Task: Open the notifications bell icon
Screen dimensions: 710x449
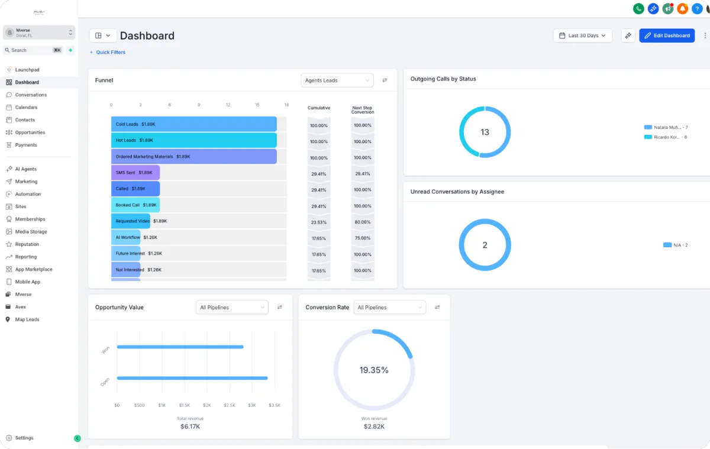Action: click(x=683, y=8)
